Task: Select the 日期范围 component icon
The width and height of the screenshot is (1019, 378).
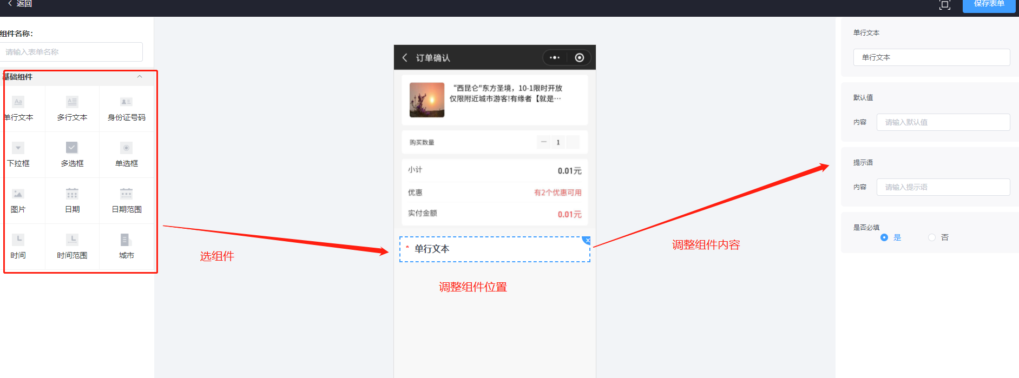Action: pos(126,194)
